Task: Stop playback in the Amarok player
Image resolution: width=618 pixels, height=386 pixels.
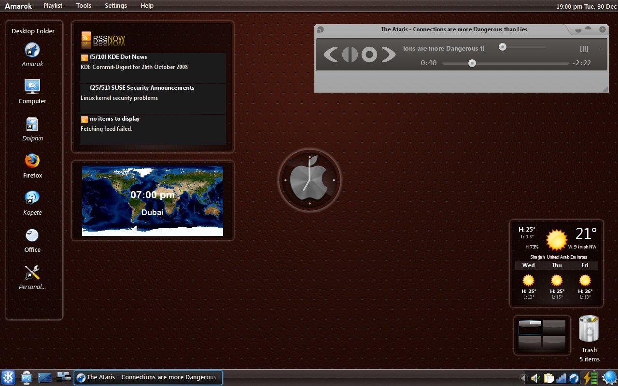Action: click(369, 54)
